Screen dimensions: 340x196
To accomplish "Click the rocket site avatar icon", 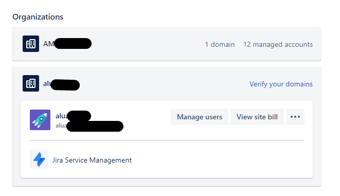I will click(x=40, y=120).
